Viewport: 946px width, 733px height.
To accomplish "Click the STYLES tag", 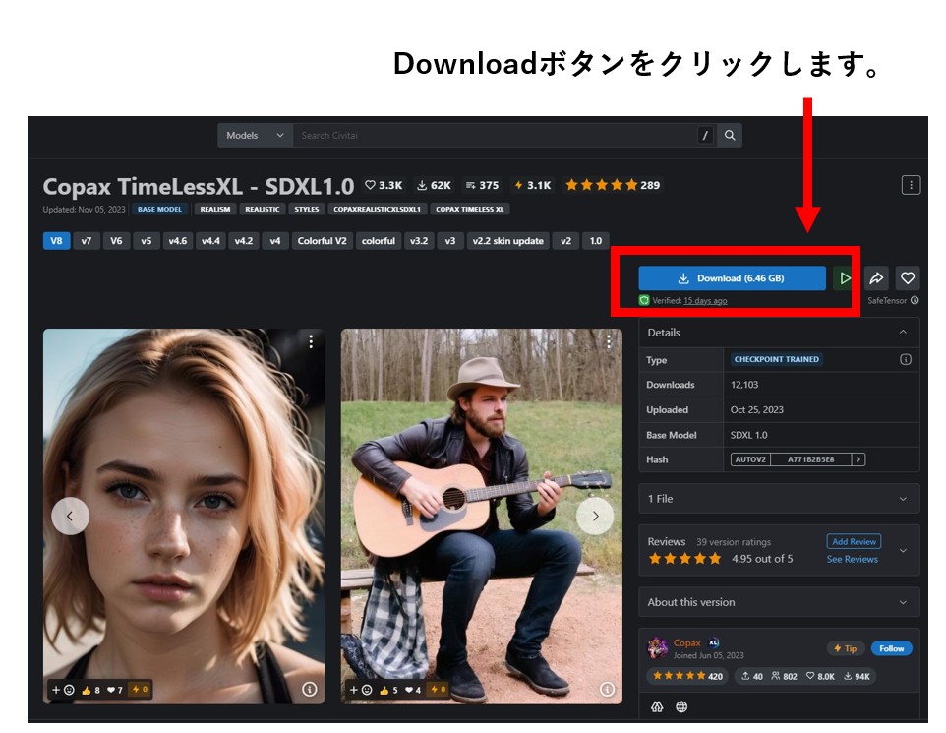I will tap(307, 209).
